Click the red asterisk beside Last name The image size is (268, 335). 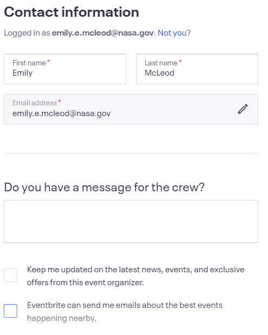(x=180, y=62)
